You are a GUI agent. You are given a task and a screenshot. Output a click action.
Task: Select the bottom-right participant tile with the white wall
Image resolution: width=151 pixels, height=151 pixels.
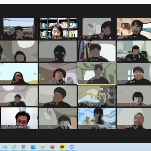134,118
